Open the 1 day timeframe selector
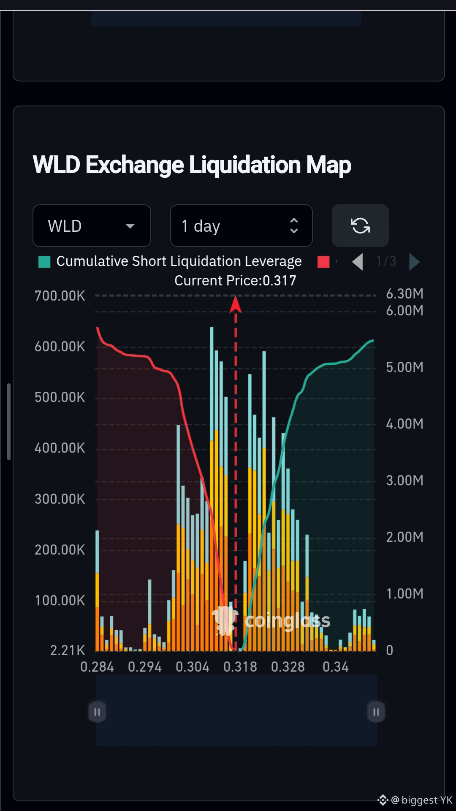Viewport: 456px width, 811px height. [x=242, y=226]
